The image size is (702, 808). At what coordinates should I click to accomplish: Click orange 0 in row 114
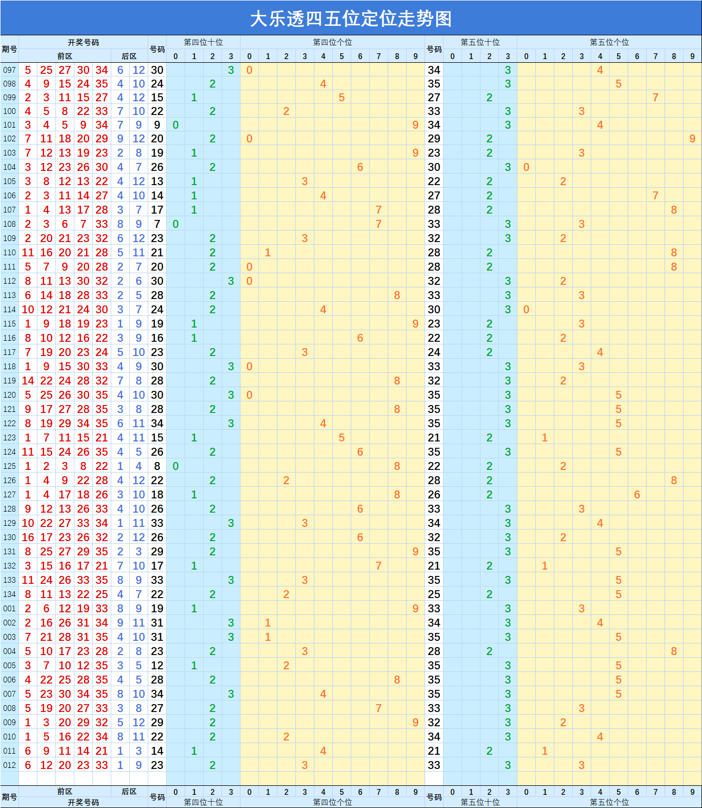pyautogui.click(x=526, y=309)
